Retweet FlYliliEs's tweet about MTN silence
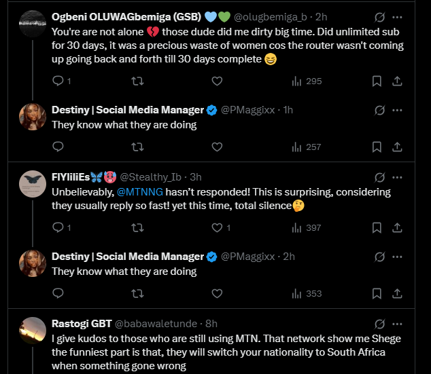 137,228
